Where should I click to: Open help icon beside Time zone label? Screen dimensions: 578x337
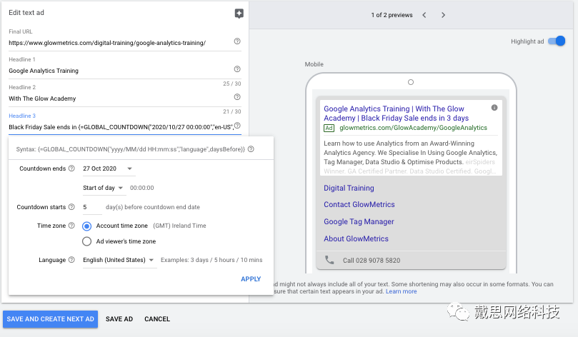point(71,226)
